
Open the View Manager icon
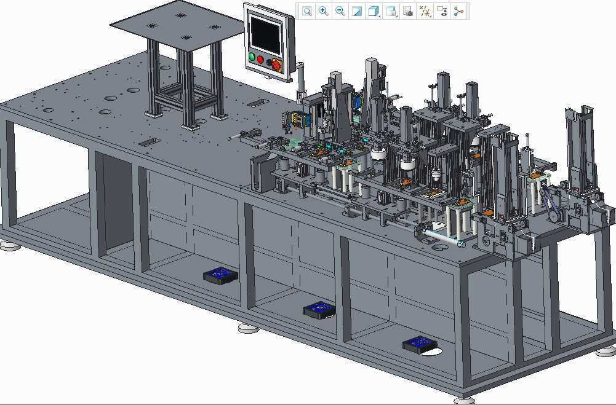click(407, 11)
